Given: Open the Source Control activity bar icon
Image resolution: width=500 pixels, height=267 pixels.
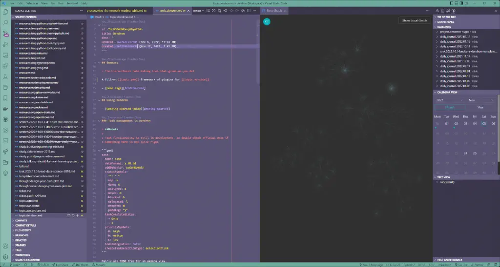Looking at the screenshot, I should tap(5, 34).
